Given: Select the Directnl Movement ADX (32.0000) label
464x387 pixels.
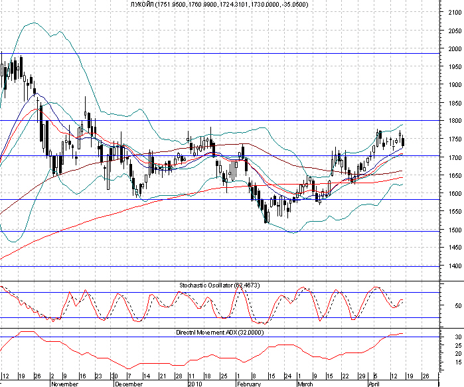Looking at the screenshot, I should (x=220, y=333).
